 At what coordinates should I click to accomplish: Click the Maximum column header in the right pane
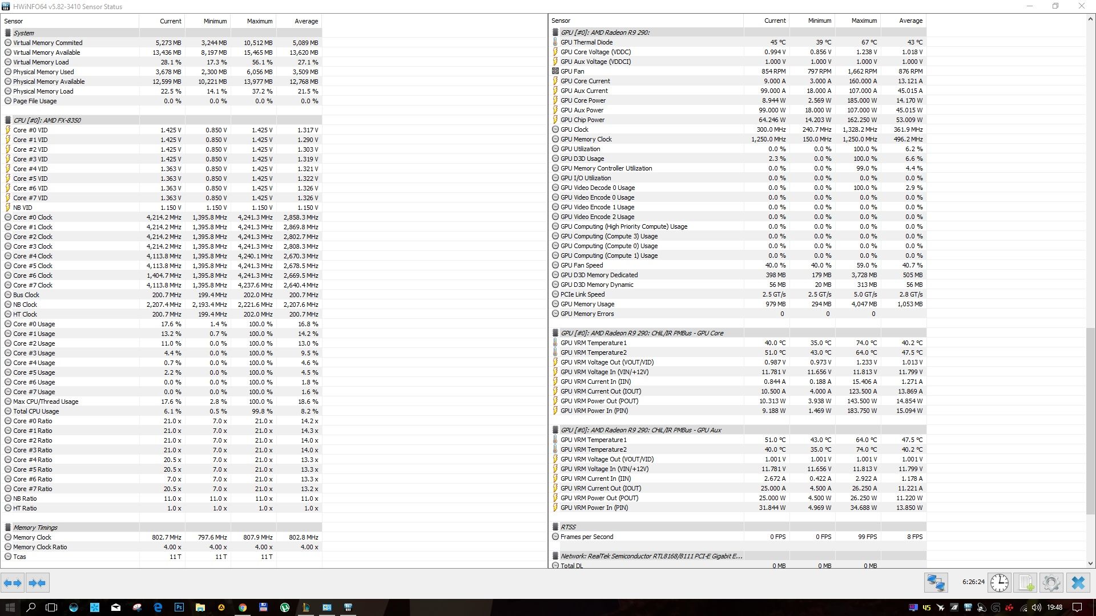pyautogui.click(x=857, y=21)
